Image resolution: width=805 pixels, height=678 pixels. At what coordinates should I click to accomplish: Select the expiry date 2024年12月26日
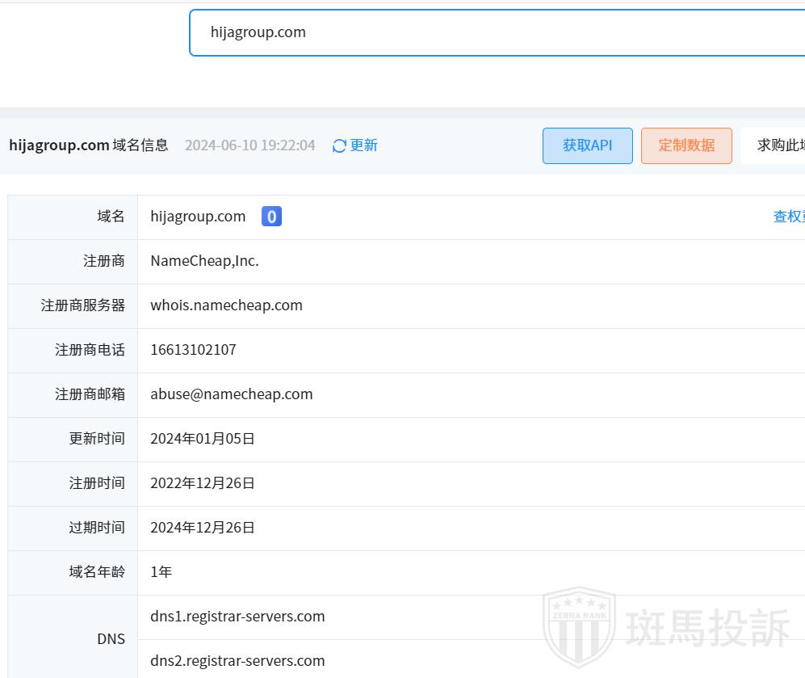click(203, 528)
